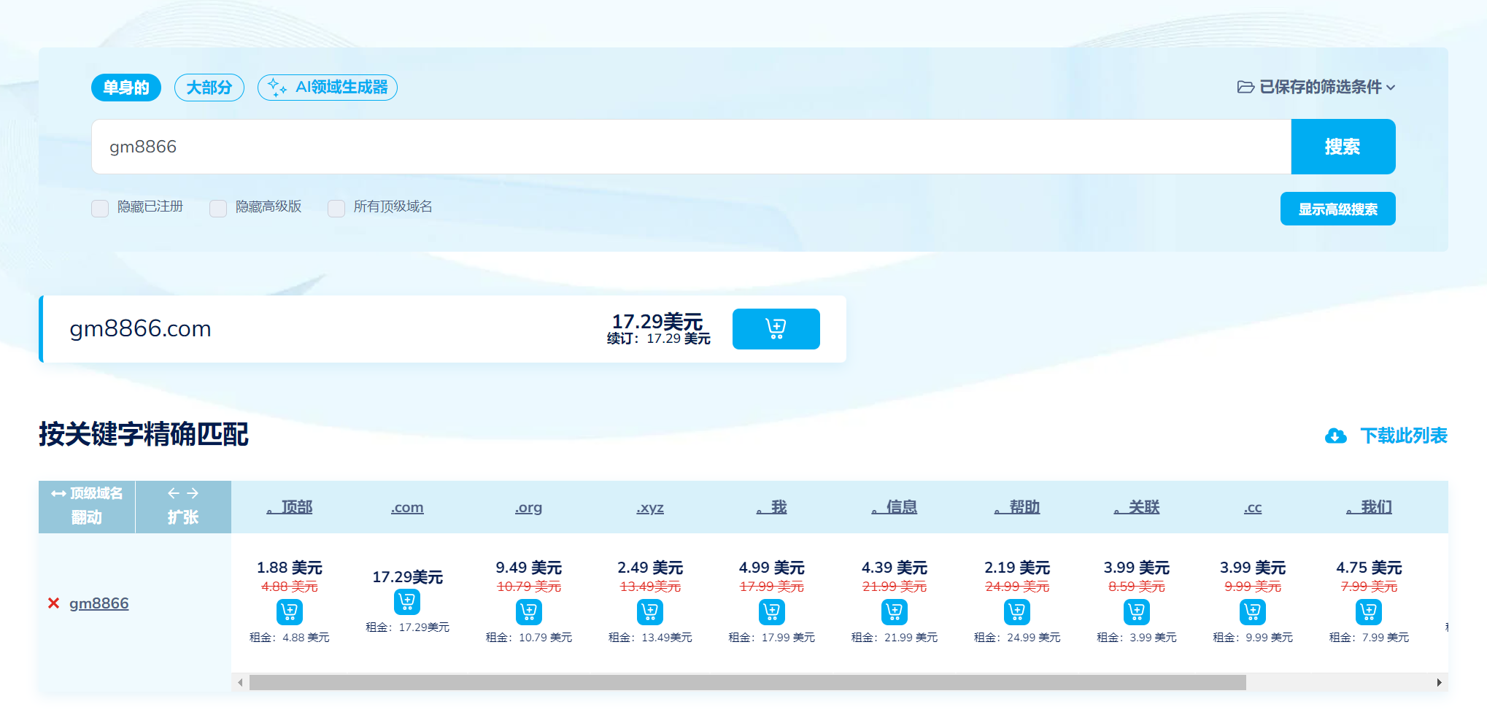
Task: Click the 按关键字精确匹配 heading
Action: pyautogui.click(x=144, y=434)
